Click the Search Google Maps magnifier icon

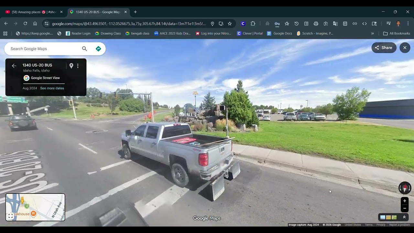[84, 49]
